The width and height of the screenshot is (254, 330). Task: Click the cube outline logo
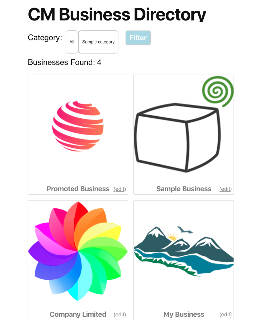(177, 138)
